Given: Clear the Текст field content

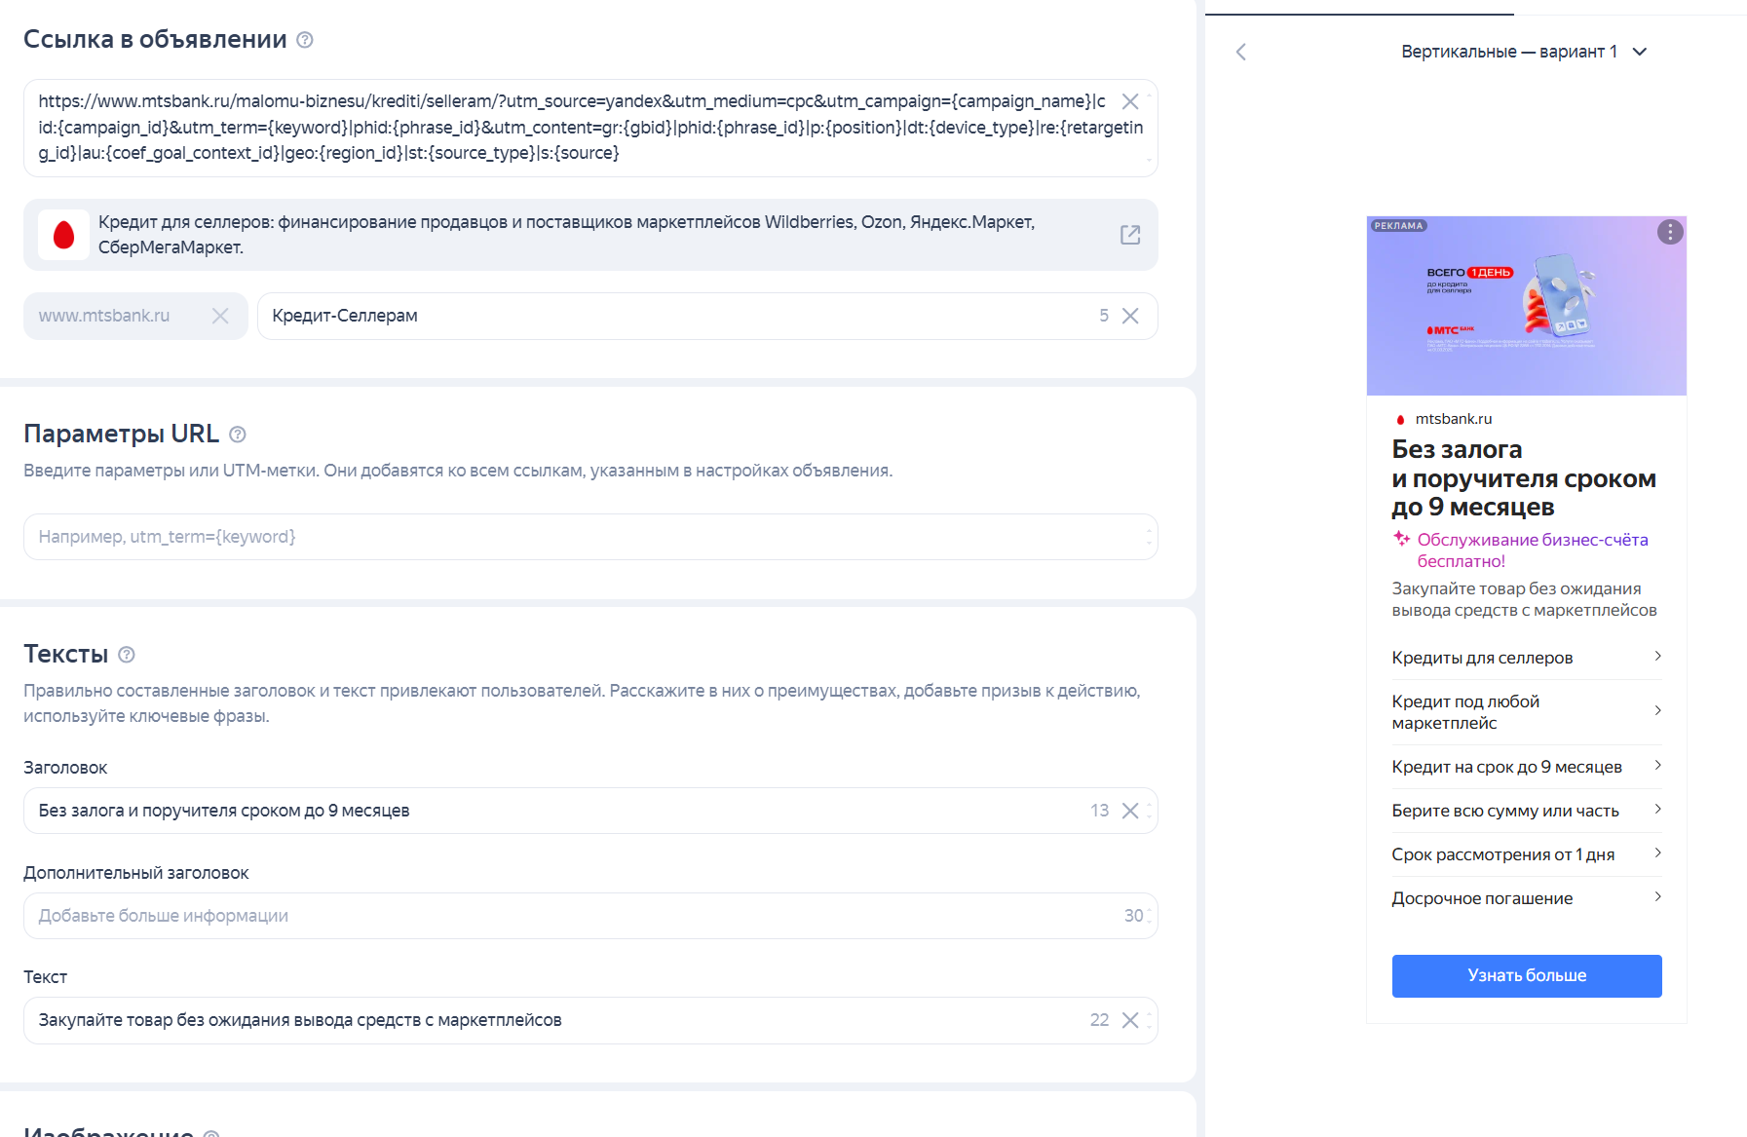Looking at the screenshot, I should (1130, 1020).
